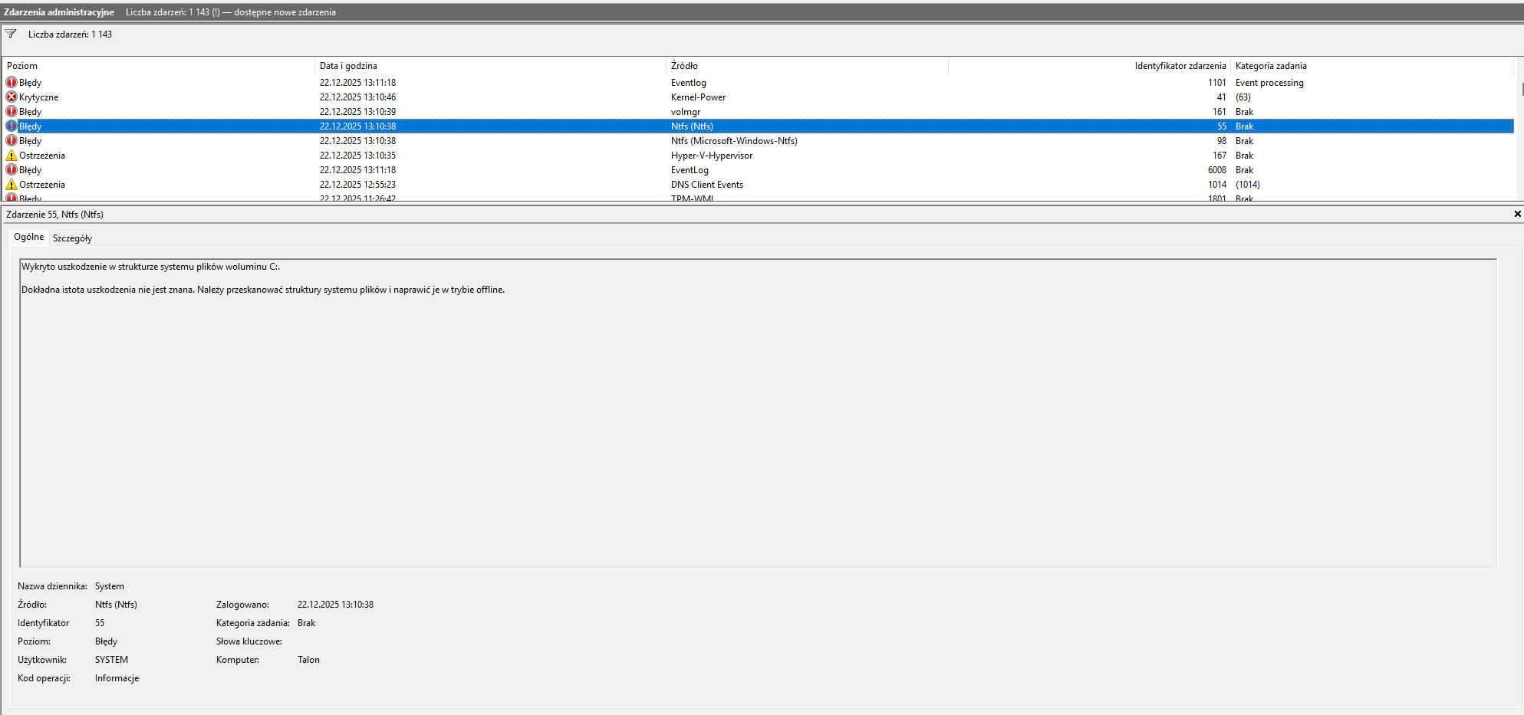Click the critical icon on the Kernel-Power row
The height and width of the screenshot is (715, 1524).
(12, 97)
